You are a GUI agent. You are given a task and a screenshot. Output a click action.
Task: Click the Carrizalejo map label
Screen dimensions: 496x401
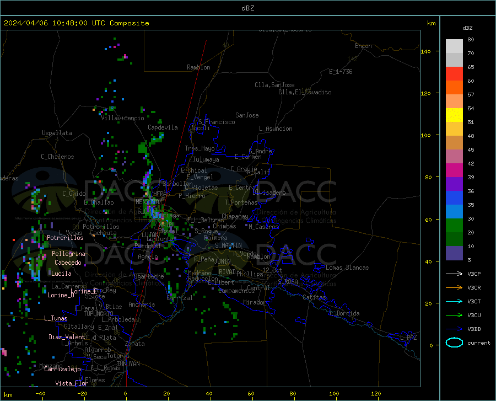coord(62,368)
